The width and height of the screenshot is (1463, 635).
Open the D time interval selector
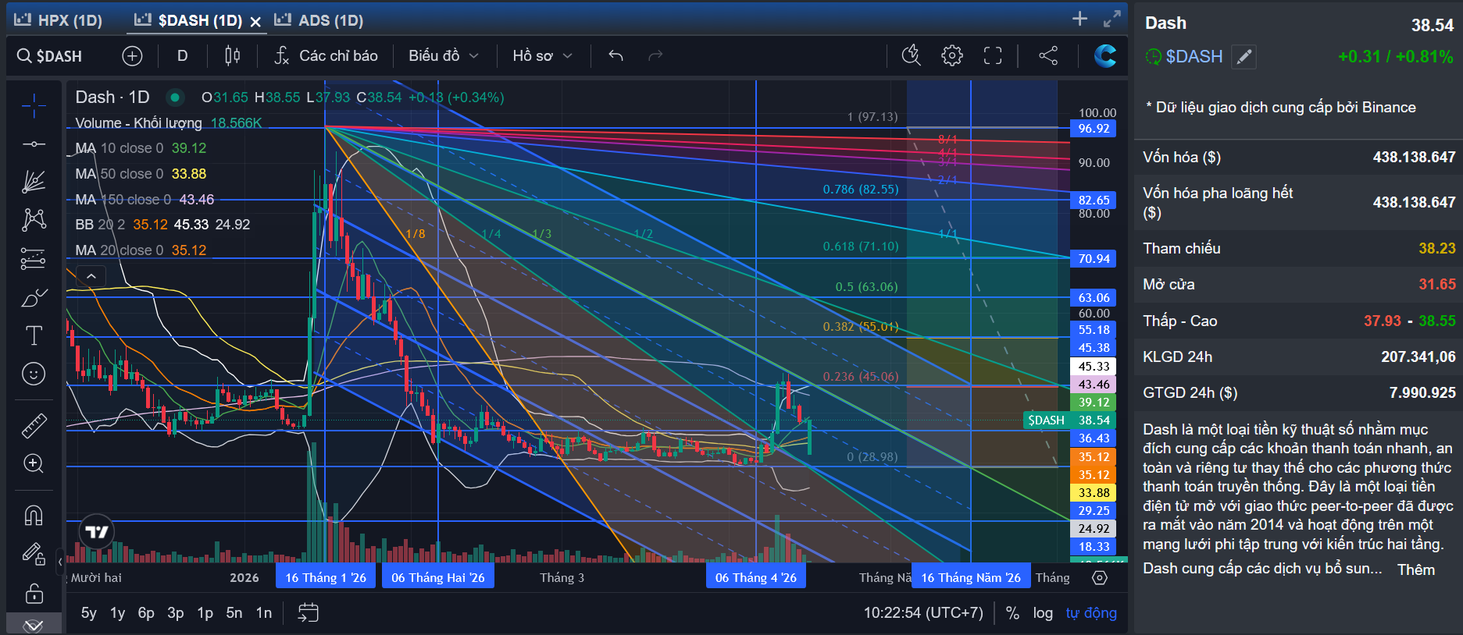pyautogui.click(x=182, y=55)
